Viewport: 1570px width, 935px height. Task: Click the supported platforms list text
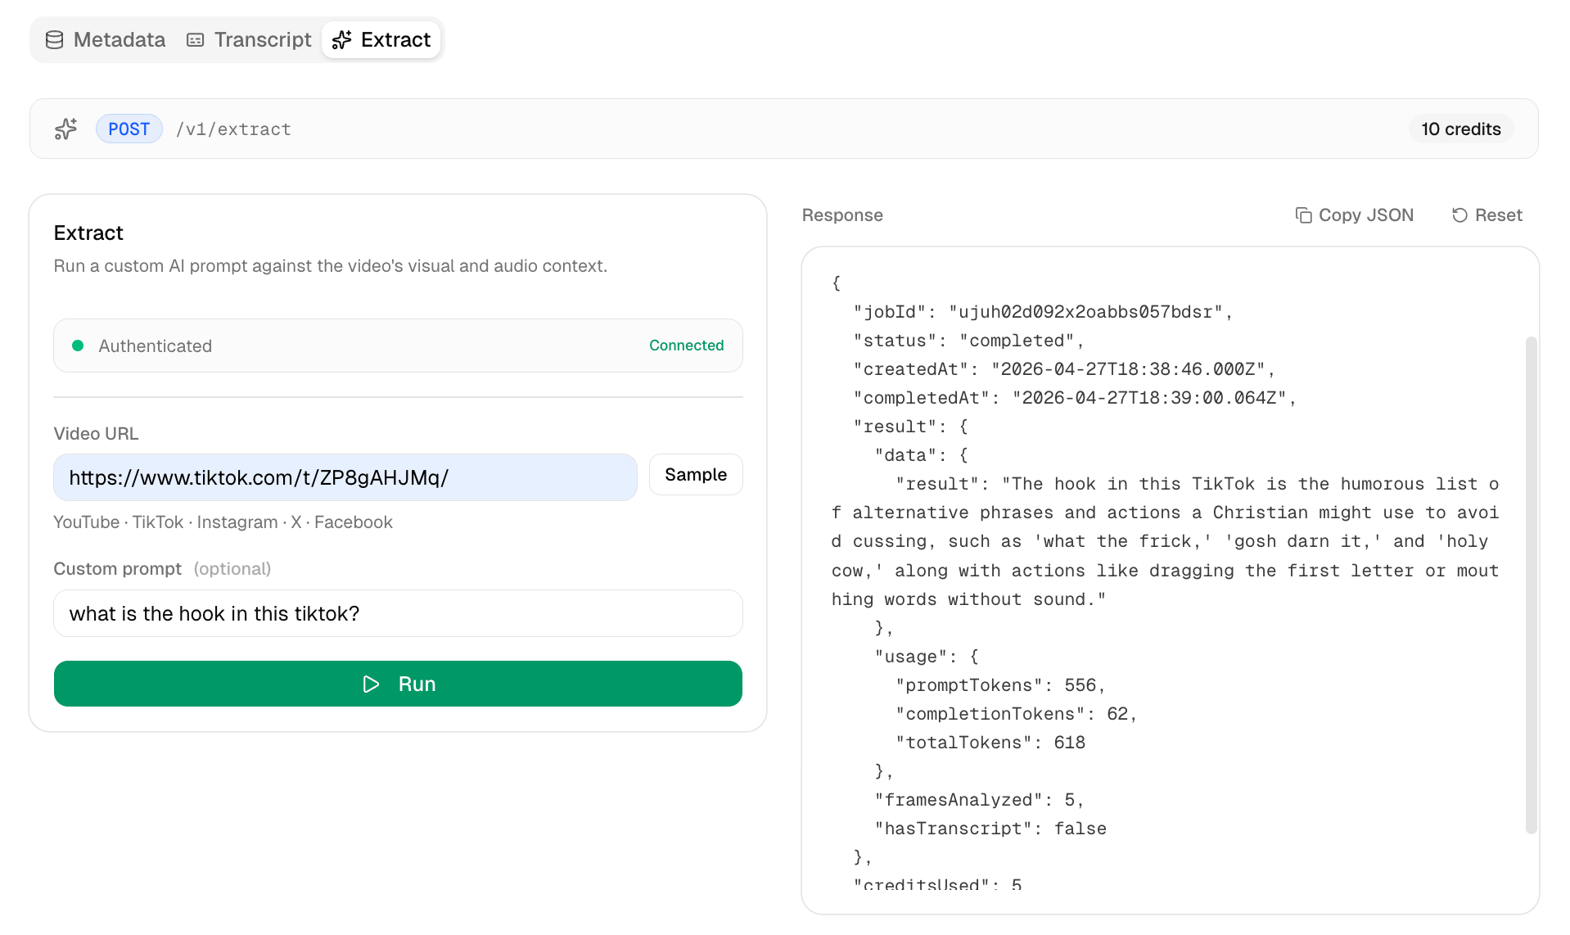[223, 522]
